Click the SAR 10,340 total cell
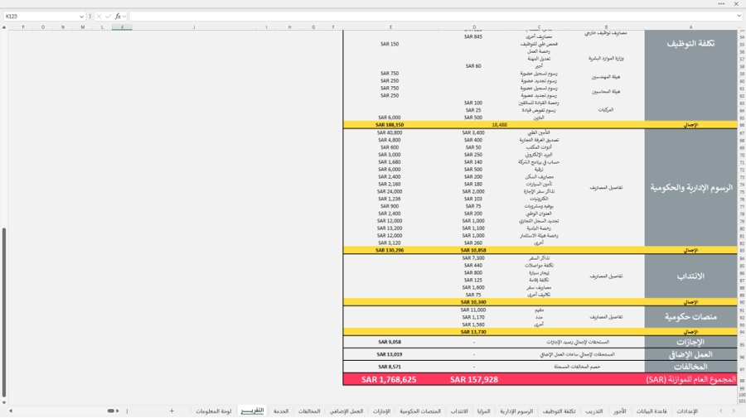This screenshot has height=418, width=746. (473, 302)
